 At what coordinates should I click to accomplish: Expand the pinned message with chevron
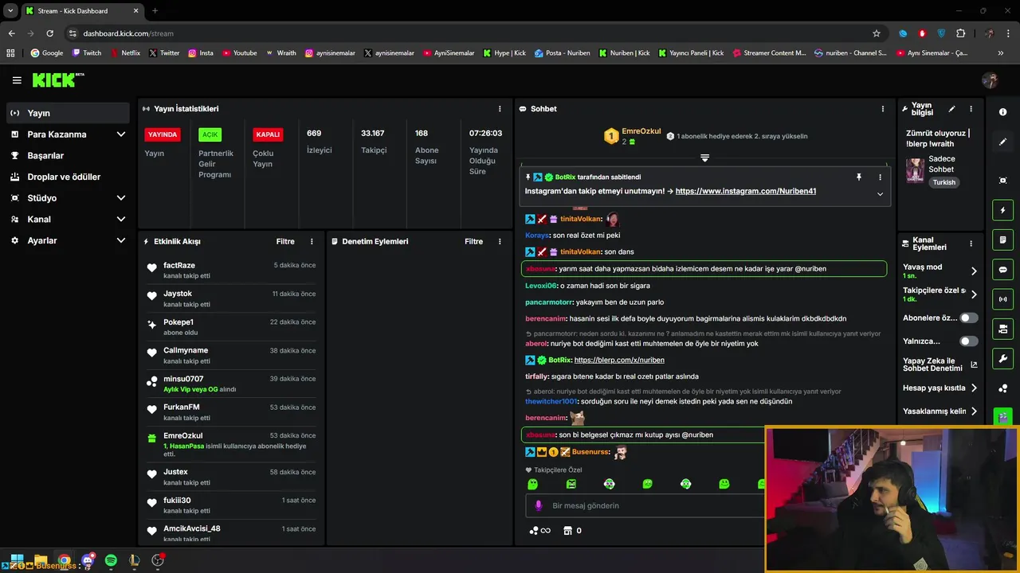click(880, 193)
